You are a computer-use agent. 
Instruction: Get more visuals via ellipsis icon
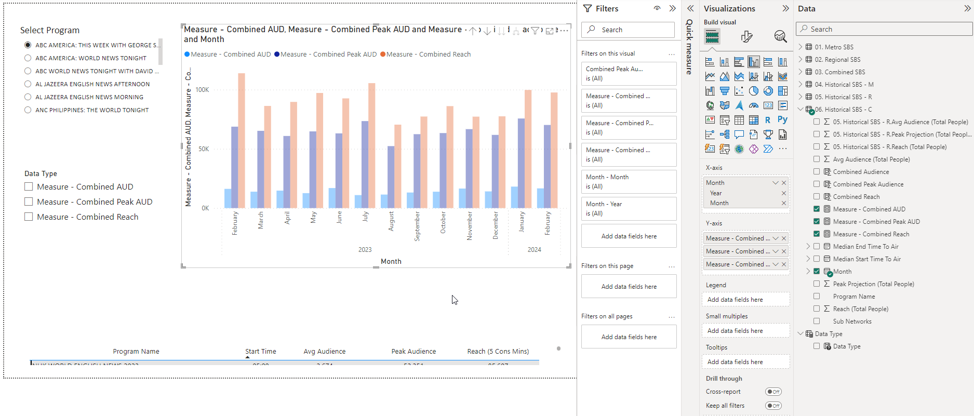click(783, 149)
